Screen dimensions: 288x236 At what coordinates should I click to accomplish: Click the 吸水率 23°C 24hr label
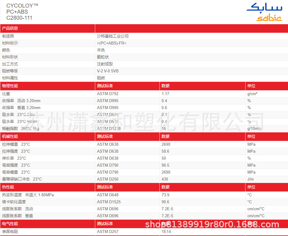tap(18, 115)
